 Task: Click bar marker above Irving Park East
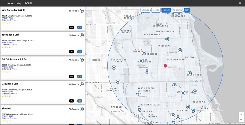coord(118,82)
